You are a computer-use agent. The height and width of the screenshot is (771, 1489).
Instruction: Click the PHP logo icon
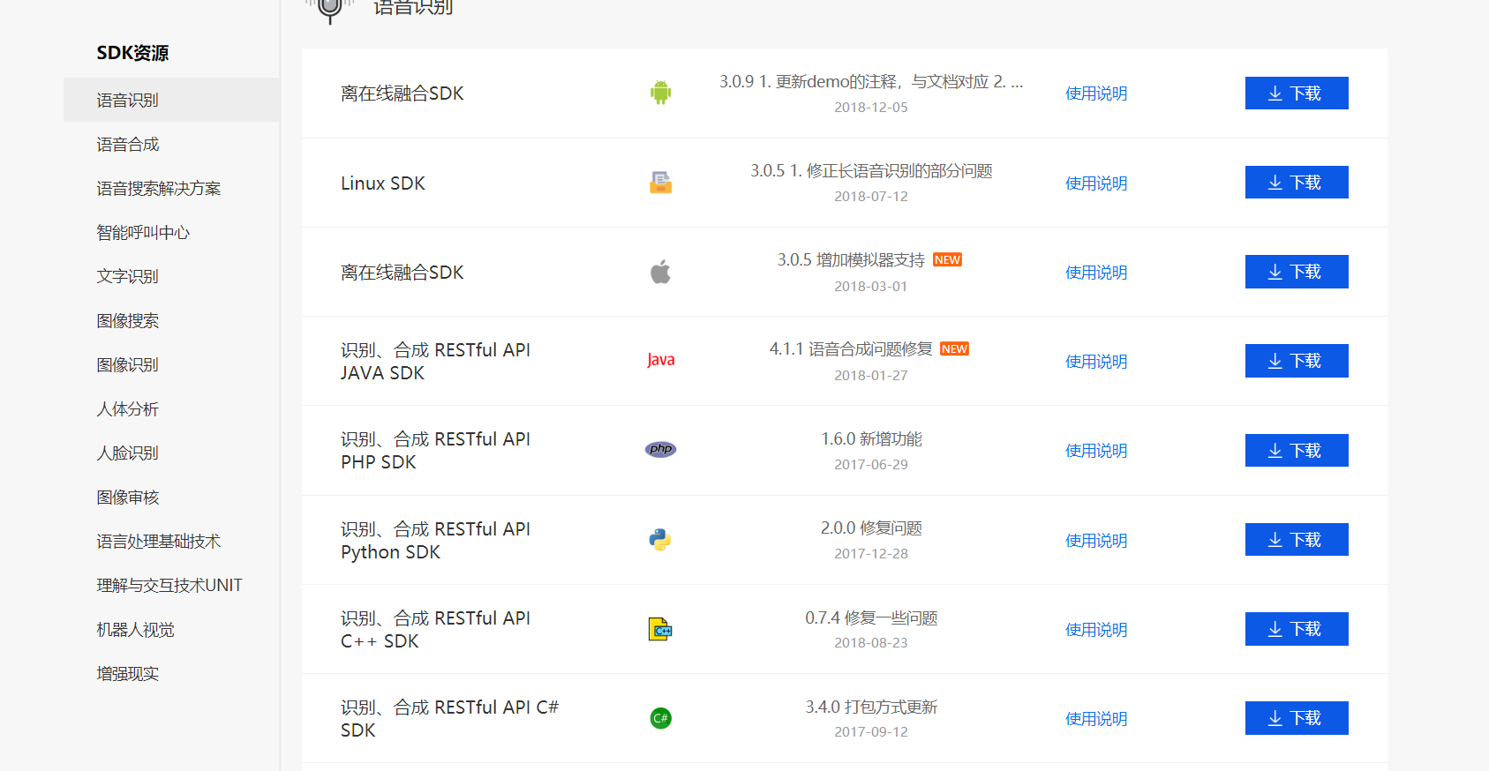tap(660, 449)
